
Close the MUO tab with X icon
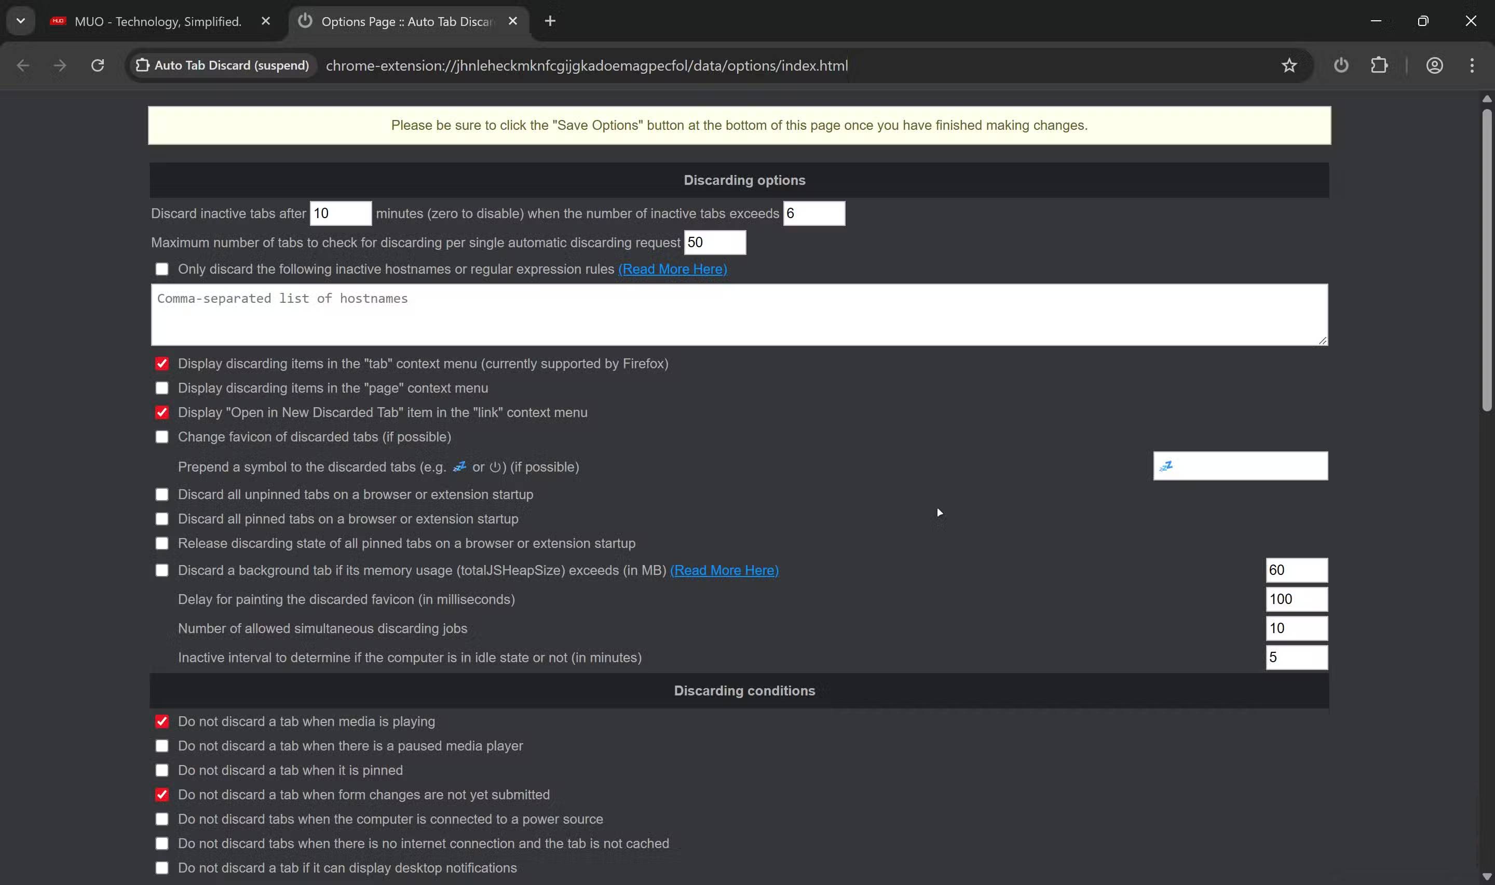pos(266,21)
